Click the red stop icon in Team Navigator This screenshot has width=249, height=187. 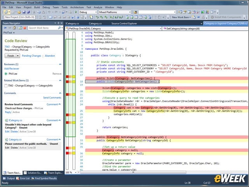[x=25, y=28]
